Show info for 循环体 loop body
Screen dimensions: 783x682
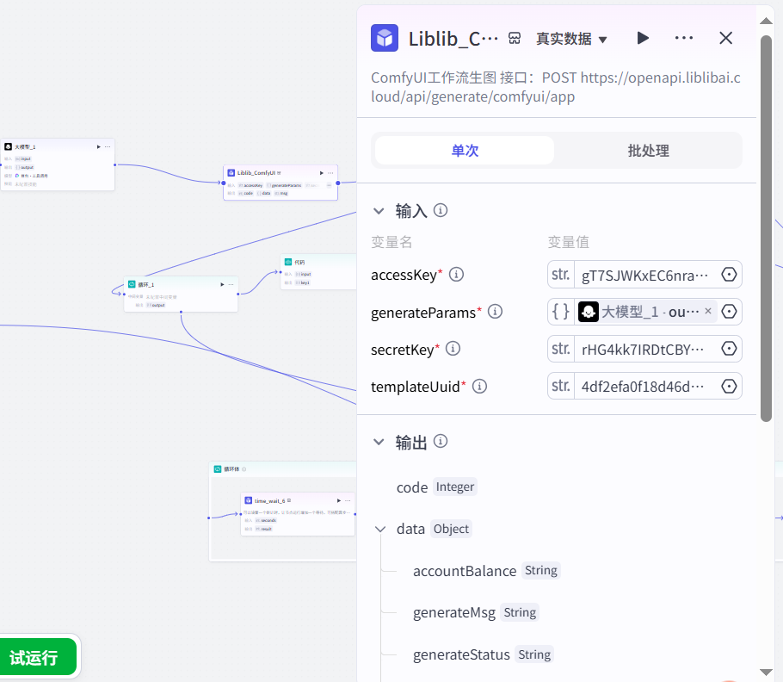[244, 469]
